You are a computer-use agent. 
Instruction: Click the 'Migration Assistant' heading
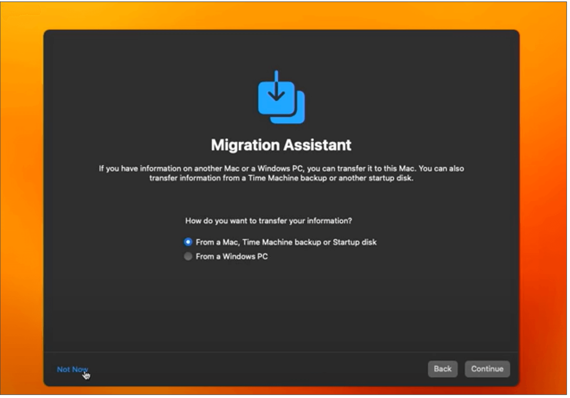[x=281, y=145]
